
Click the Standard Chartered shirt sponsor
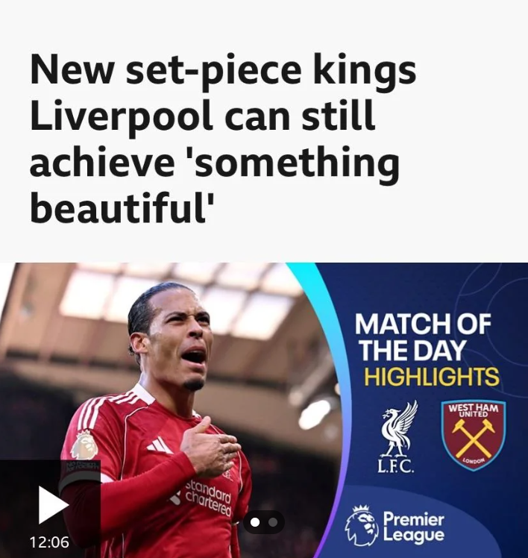[x=207, y=498]
